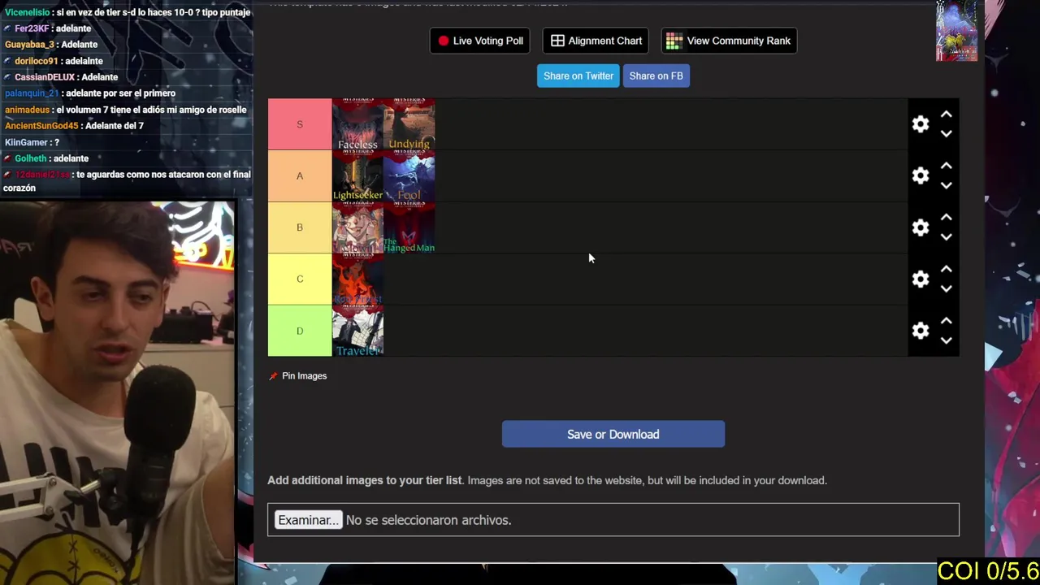Click chat username Vicenelisio
Screen dimensions: 1040x585
click(x=27, y=12)
